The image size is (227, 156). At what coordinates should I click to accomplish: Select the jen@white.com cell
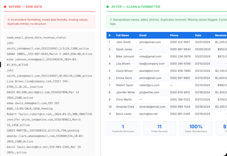[x=149, y=92]
